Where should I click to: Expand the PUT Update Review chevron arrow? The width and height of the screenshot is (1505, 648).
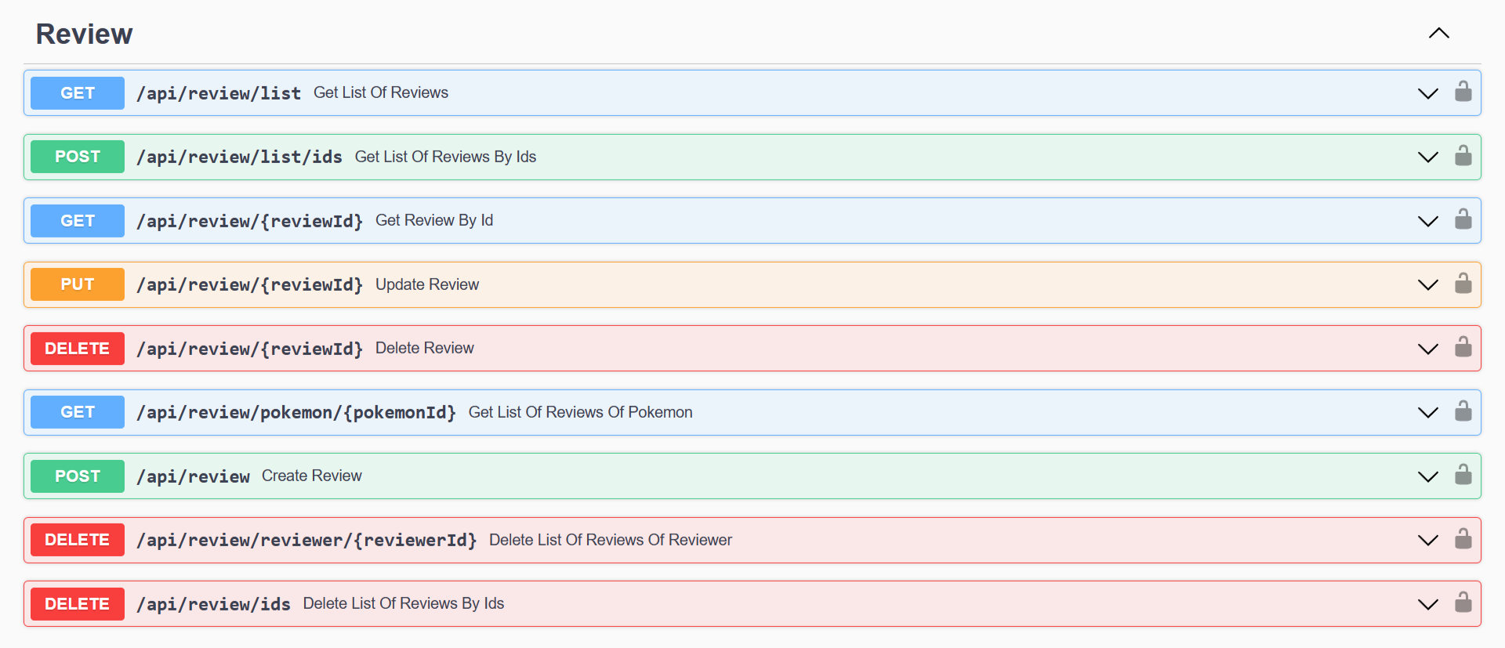point(1428,284)
